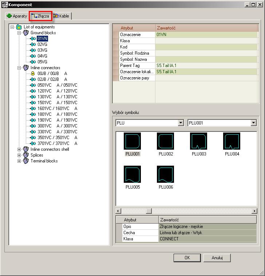Click the connector icon beside 1501VC
The width and height of the screenshot is (265, 276).
[x=33, y=103]
